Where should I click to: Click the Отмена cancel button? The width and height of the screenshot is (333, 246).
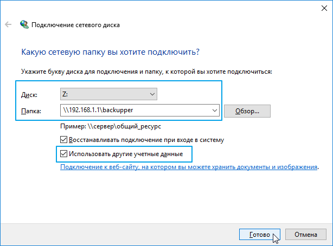click(x=305, y=235)
